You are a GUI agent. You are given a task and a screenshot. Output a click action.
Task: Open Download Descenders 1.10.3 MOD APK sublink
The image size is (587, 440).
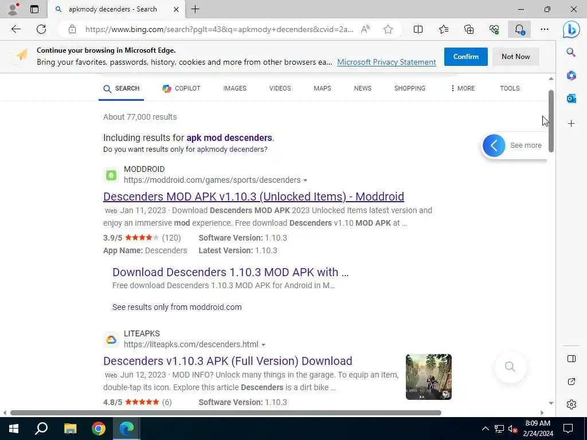click(230, 272)
